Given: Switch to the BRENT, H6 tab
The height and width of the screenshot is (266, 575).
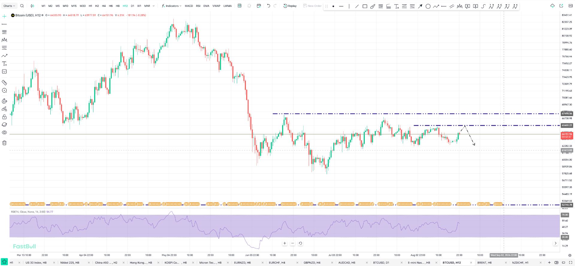Looking at the screenshot, I should click(x=484, y=263).
